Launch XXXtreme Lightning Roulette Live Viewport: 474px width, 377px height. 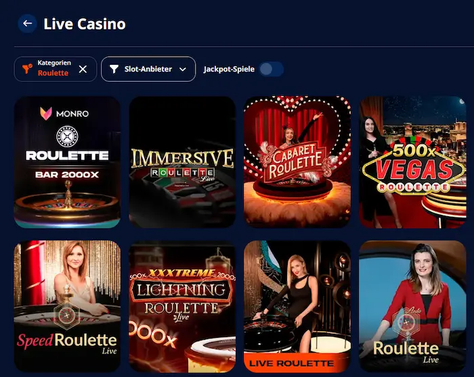click(x=182, y=306)
